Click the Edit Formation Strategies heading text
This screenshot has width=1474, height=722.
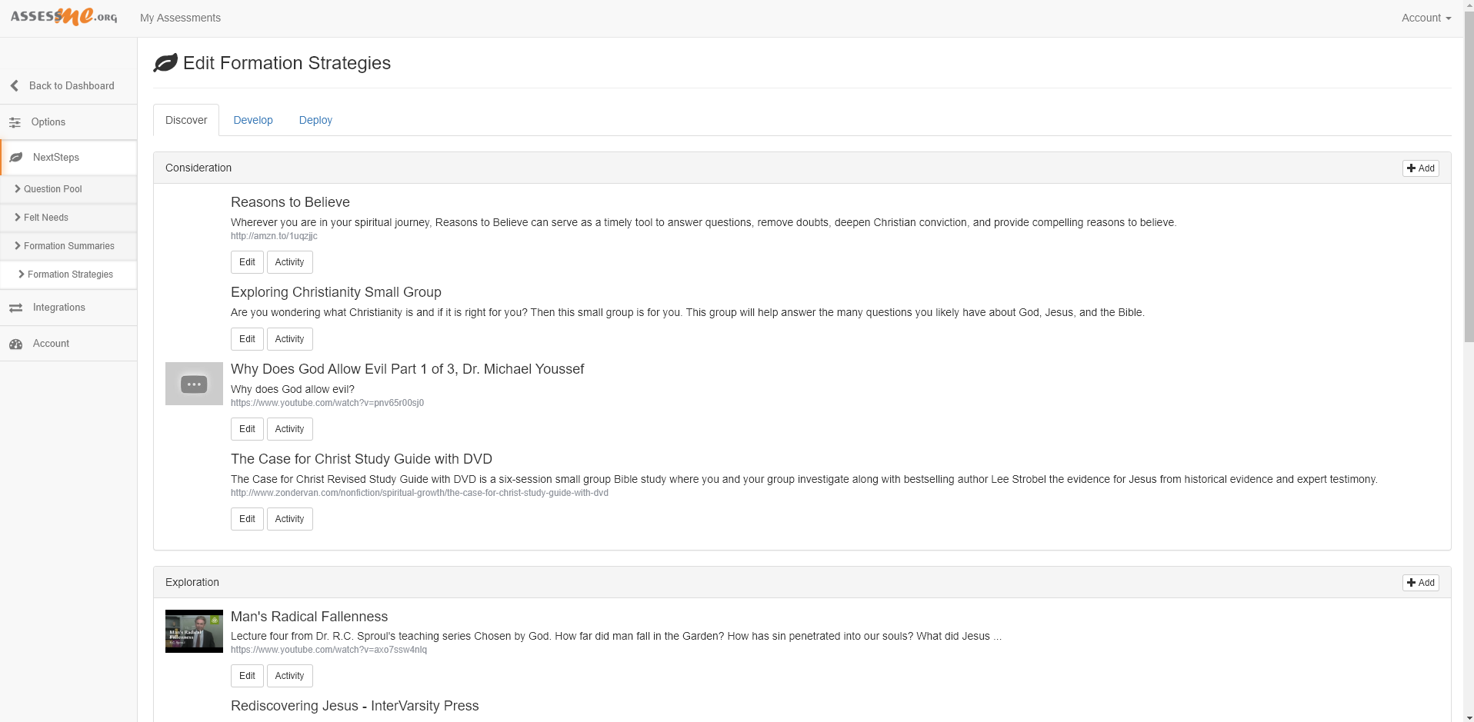click(x=287, y=63)
